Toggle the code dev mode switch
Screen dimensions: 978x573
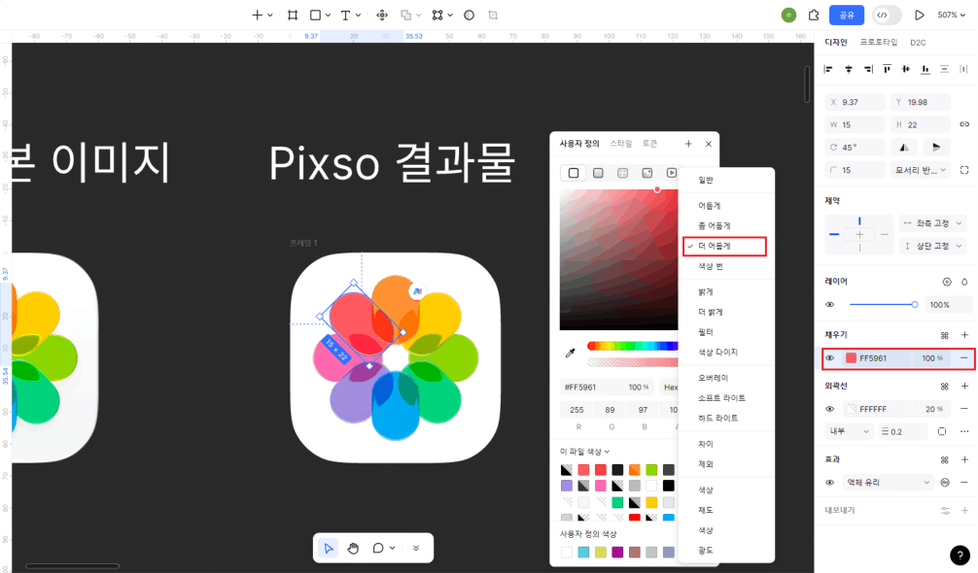click(887, 15)
